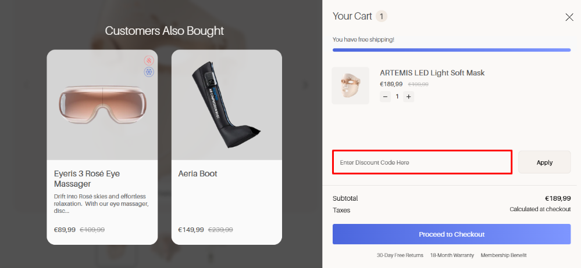Click the Calculated at checkout text
The height and width of the screenshot is (268, 581).
click(540, 209)
